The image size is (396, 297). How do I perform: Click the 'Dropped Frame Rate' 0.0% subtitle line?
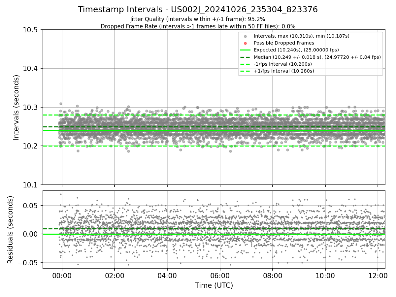[x=198, y=26]
